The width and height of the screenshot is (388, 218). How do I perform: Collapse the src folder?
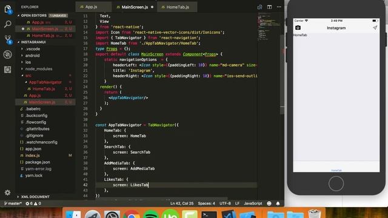click(x=28, y=75)
